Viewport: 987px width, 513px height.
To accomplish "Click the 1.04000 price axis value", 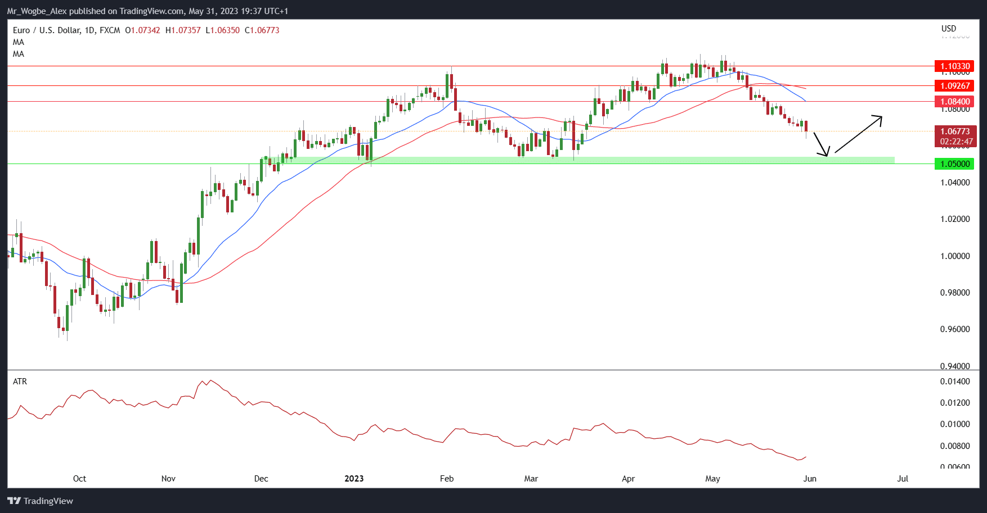I will tap(955, 183).
